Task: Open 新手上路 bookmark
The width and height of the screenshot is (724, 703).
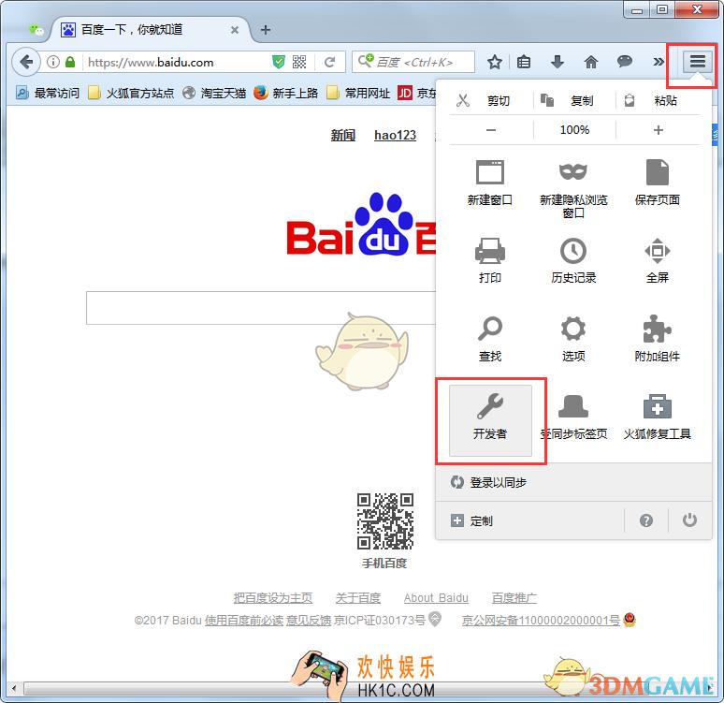Action: pyautogui.click(x=286, y=93)
